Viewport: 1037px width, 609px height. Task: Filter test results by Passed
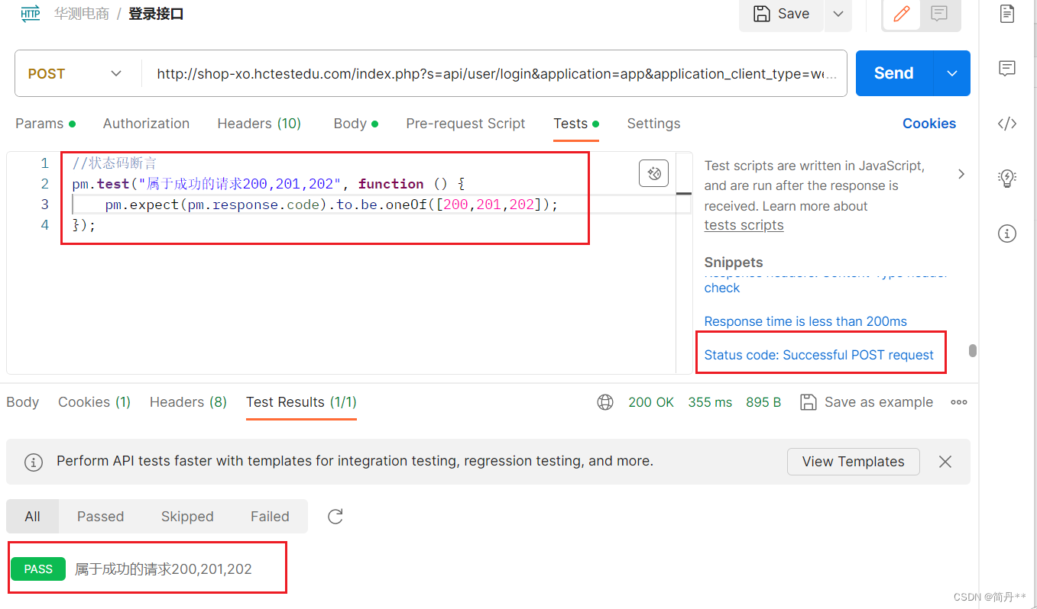pyautogui.click(x=100, y=517)
